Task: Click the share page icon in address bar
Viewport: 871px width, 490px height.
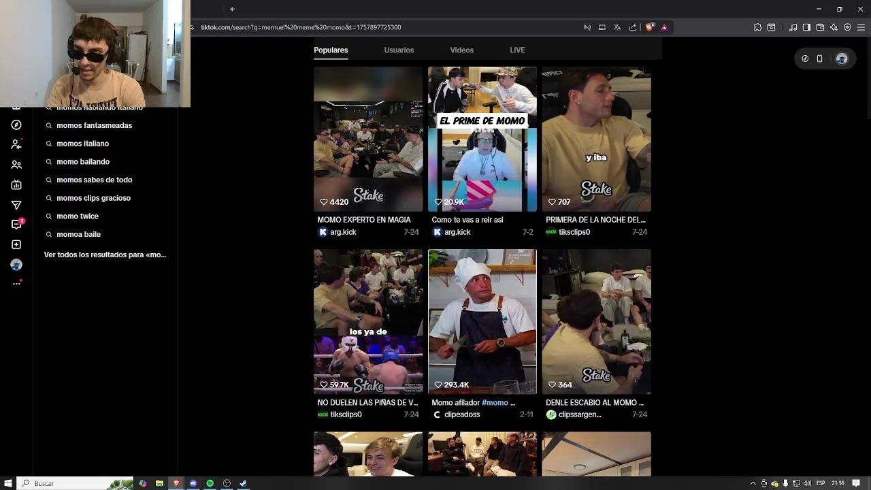Action: 632,27
